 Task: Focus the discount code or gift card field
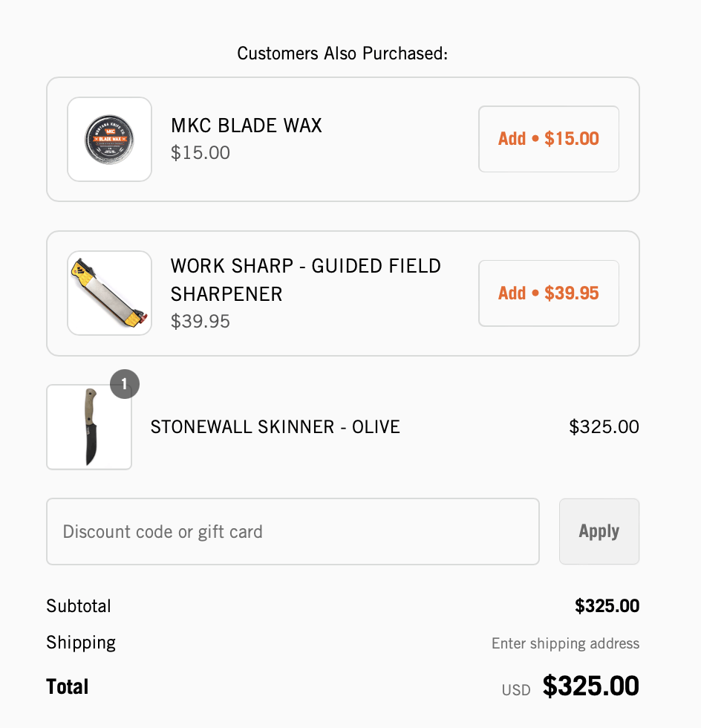[293, 532]
